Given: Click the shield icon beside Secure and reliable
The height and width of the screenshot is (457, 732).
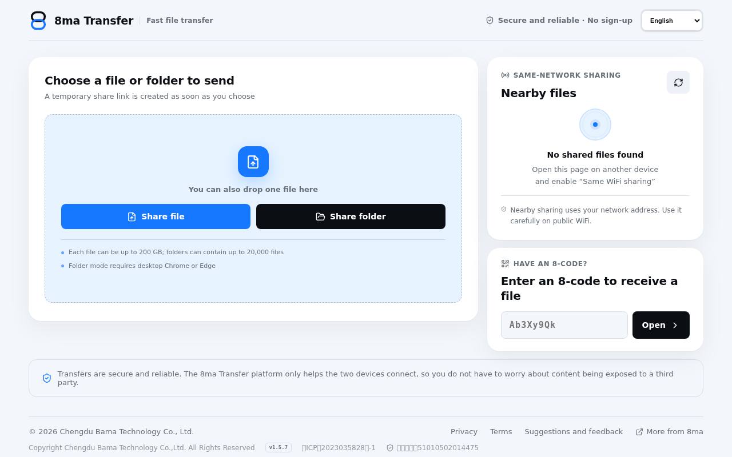Looking at the screenshot, I should (490, 21).
